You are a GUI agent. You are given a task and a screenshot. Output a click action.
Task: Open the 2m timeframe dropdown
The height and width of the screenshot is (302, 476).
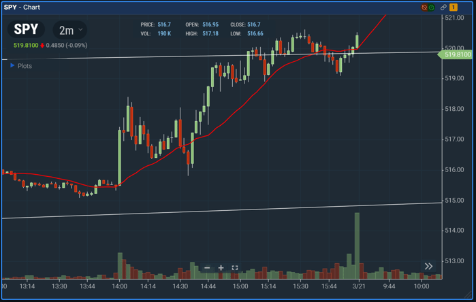70,30
